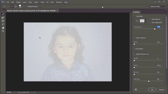This screenshot has width=168, height=94.
Task: Select the Quick Selection tool
Action: click(x=3, y=14)
